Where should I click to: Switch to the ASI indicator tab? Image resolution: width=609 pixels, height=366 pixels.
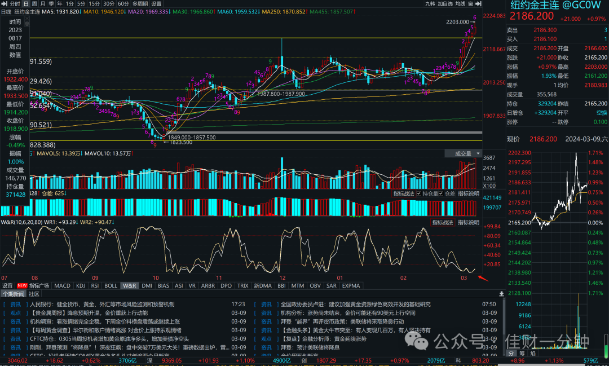[179, 285]
